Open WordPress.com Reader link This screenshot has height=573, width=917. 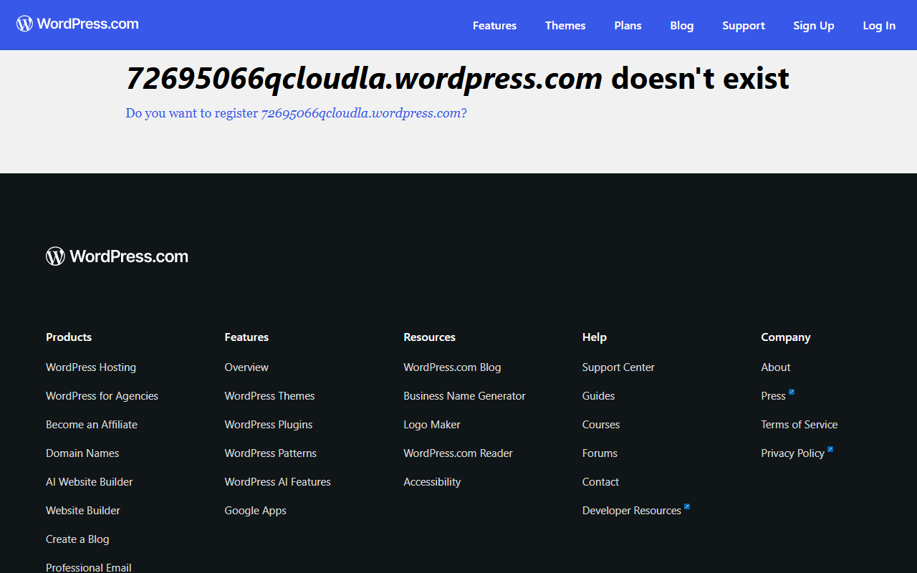[x=458, y=453]
